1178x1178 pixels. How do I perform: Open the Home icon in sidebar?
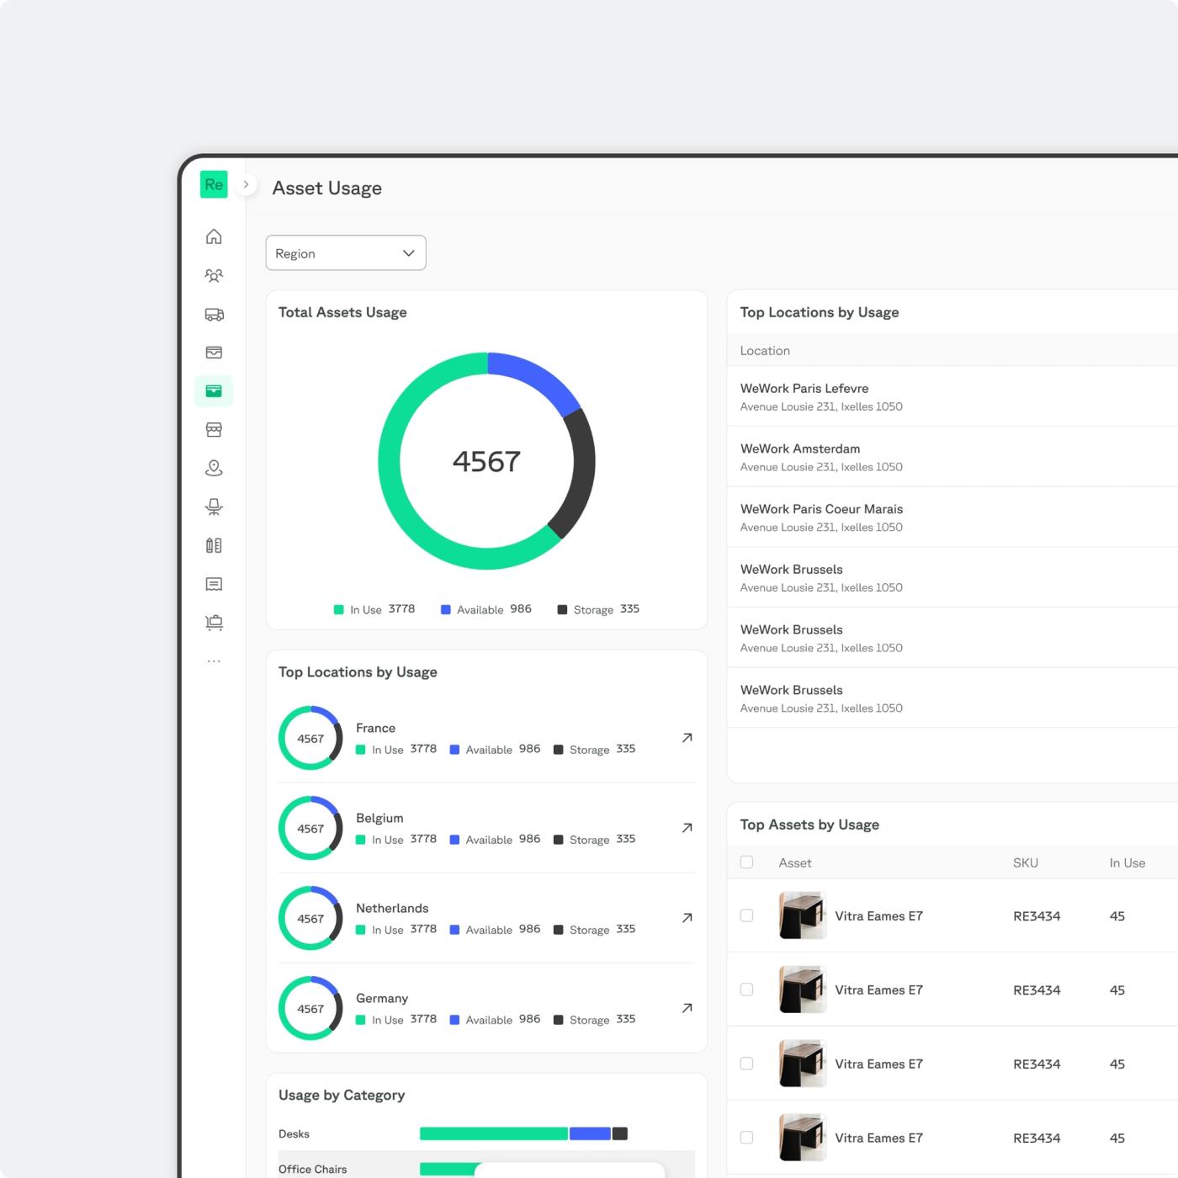(214, 236)
